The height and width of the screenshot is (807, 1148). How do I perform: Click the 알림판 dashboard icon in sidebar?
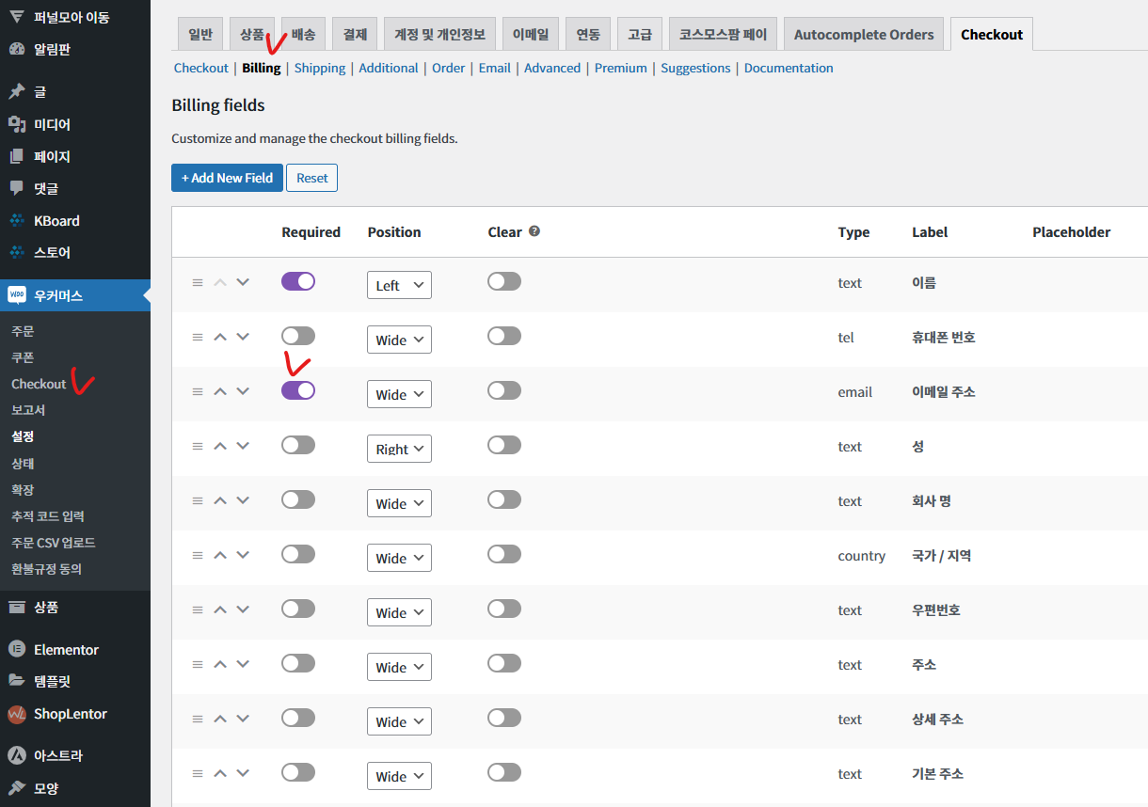(x=17, y=49)
